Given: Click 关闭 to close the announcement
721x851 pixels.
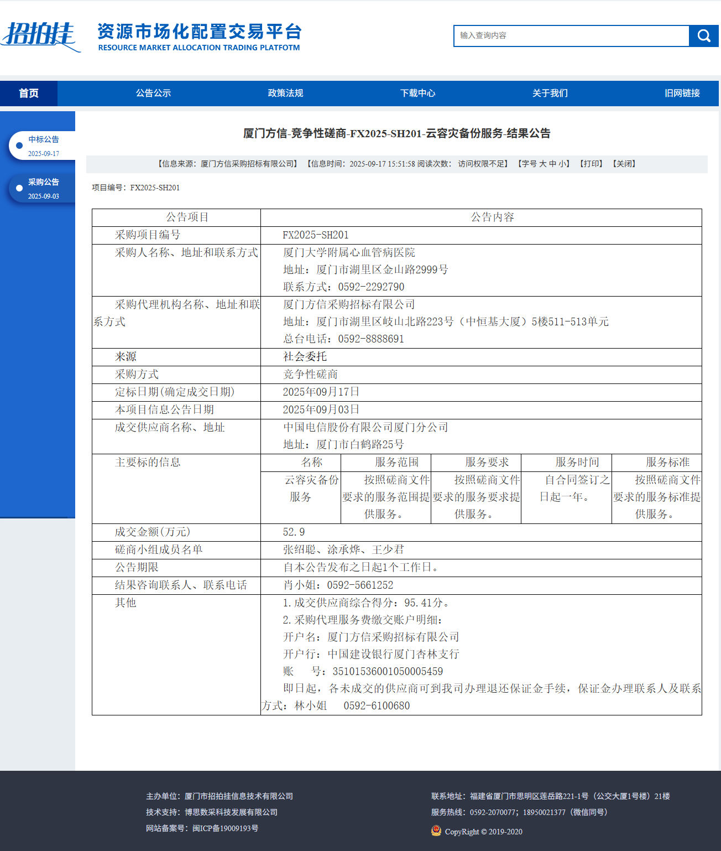Looking at the screenshot, I should click(x=623, y=163).
